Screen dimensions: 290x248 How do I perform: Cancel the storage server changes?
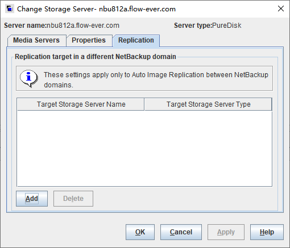tap(181, 232)
